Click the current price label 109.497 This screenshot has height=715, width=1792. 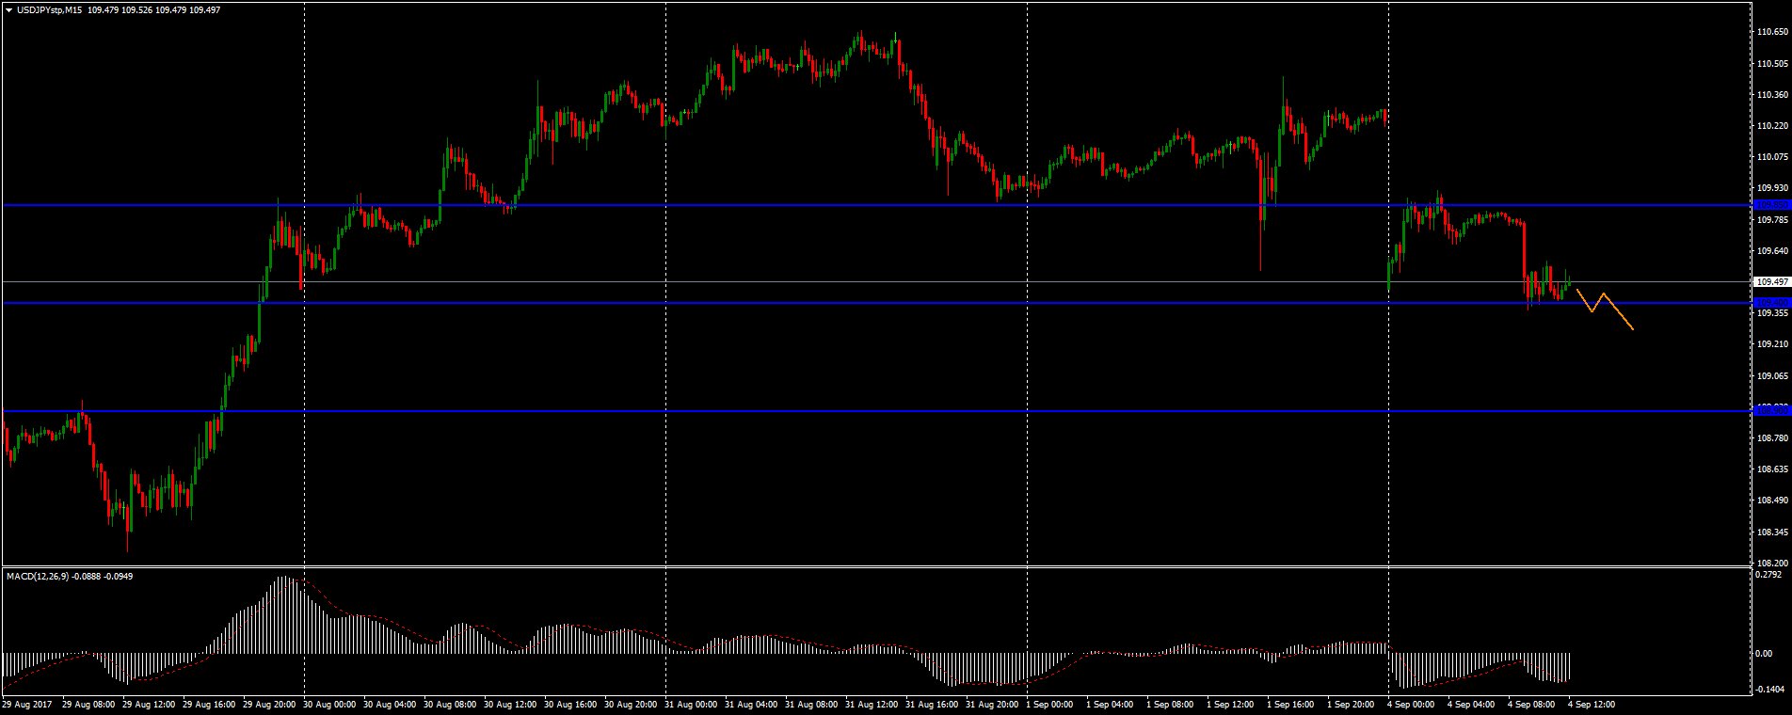(x=1771, y=281)
